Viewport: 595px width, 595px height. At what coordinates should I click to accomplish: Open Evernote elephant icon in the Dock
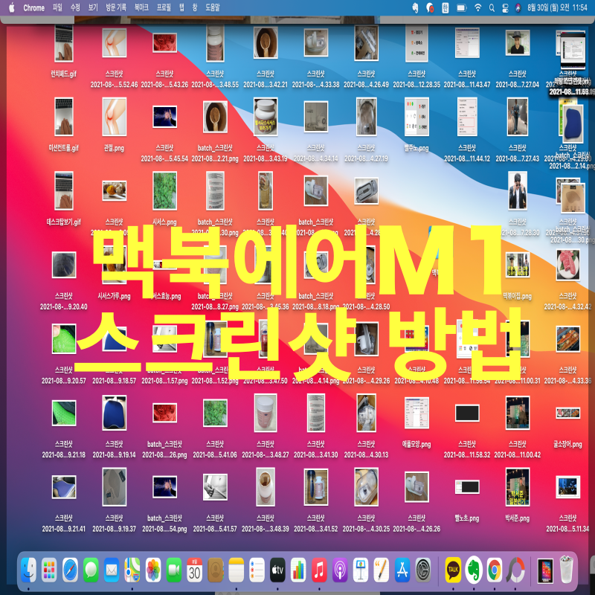point(474,569)
